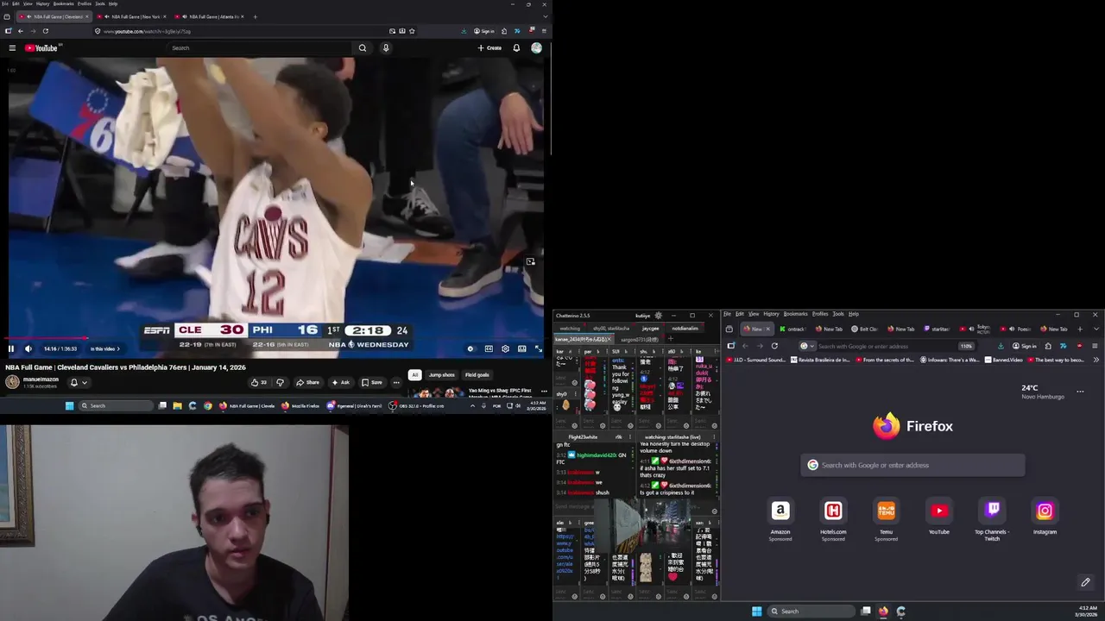Toggle autoplay switch in video player

470,348
